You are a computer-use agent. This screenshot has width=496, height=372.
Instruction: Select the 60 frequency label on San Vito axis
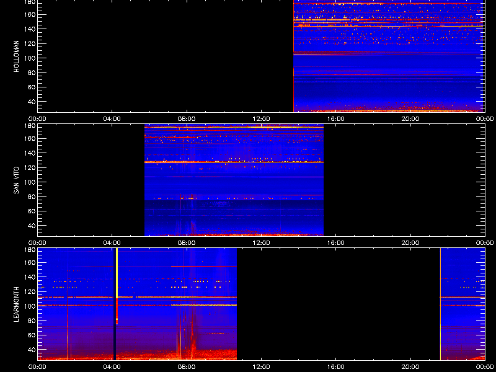(32, 211)
